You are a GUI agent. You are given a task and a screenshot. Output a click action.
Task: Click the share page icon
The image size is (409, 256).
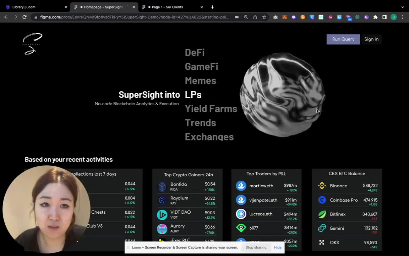pyautogui.click(x=255, y=17)
